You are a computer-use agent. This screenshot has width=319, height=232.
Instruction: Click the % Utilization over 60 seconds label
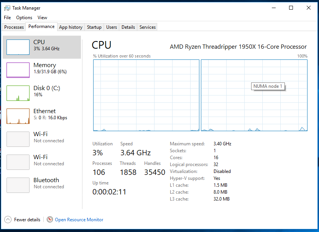[122, 56]
